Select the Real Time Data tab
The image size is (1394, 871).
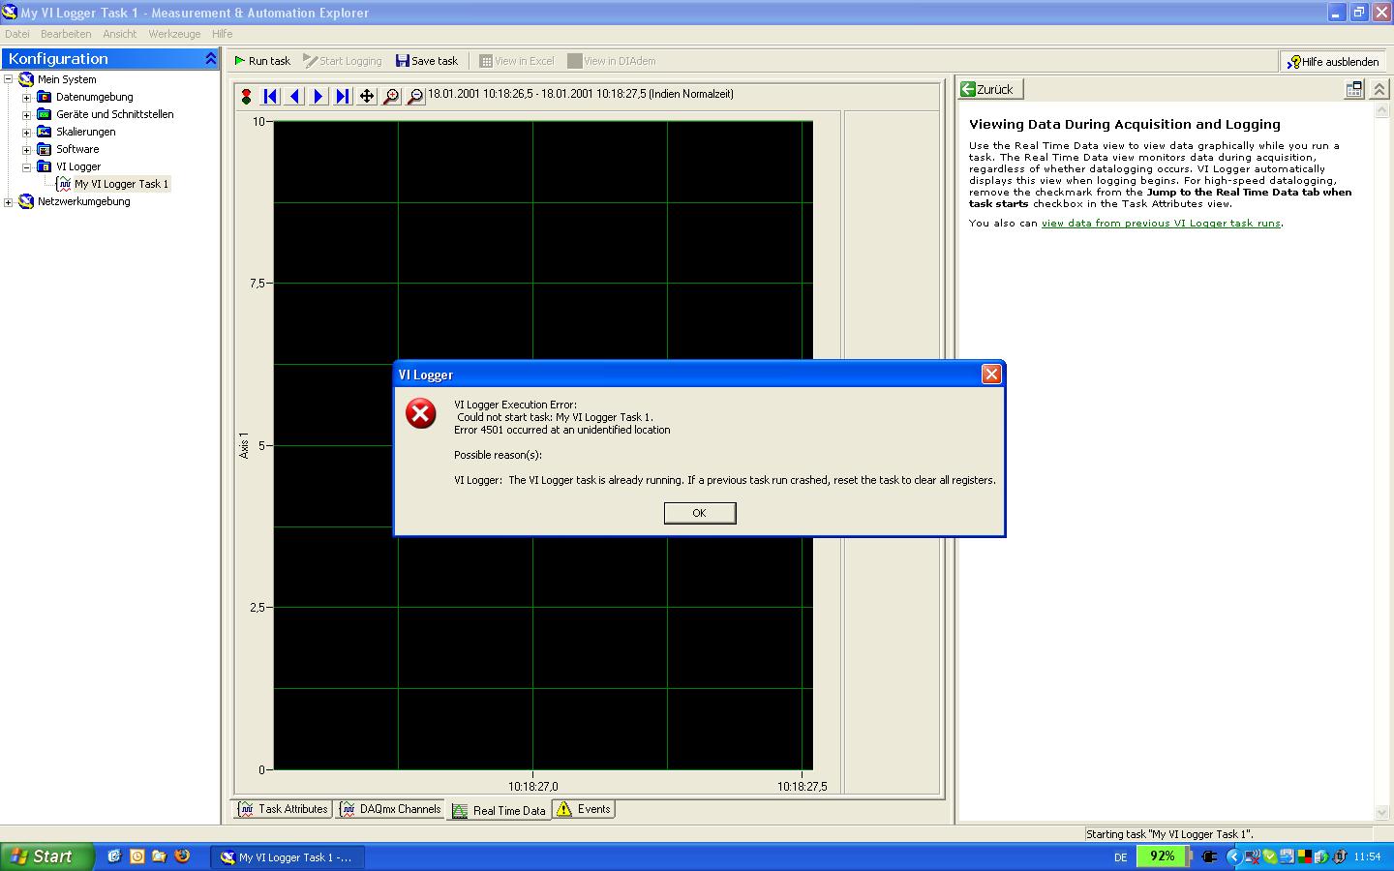click(500, 810)
